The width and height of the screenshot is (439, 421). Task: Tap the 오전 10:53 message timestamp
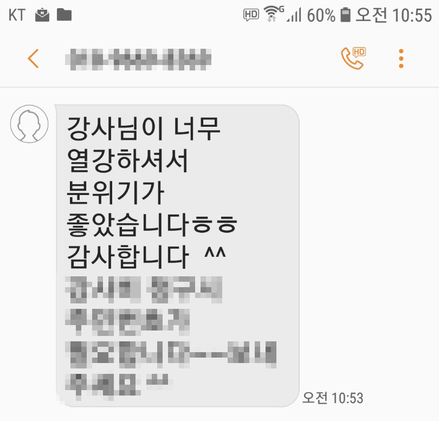(333, 398)
